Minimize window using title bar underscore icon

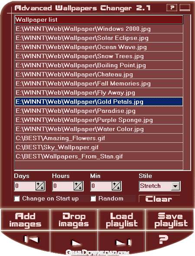click(x=185, y=7)
